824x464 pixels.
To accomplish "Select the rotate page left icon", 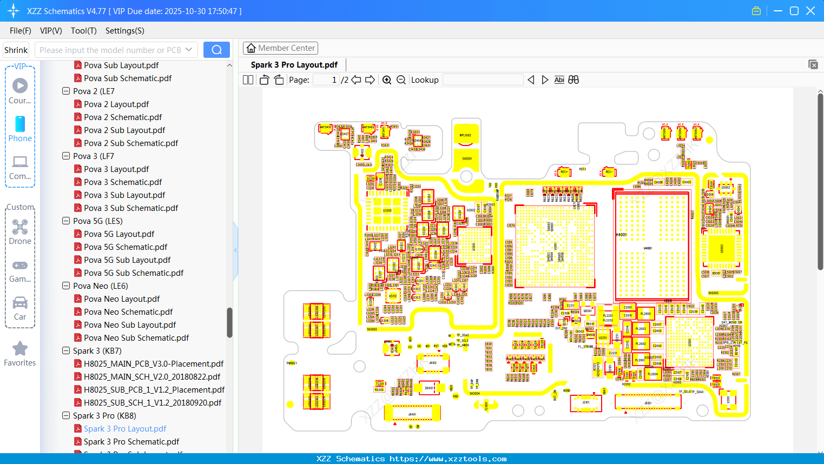I will 264,79.
